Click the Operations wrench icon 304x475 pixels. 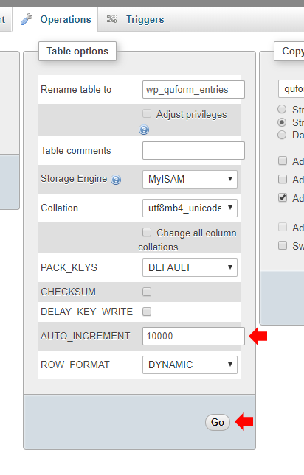(x=27, y=19)
